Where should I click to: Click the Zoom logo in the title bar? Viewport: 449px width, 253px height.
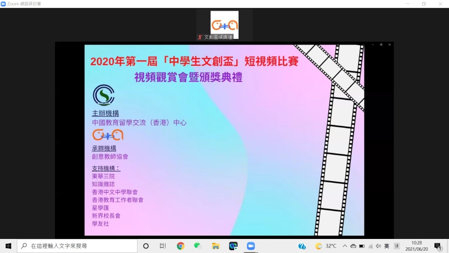pyautogui.click(x=3, y=4)
